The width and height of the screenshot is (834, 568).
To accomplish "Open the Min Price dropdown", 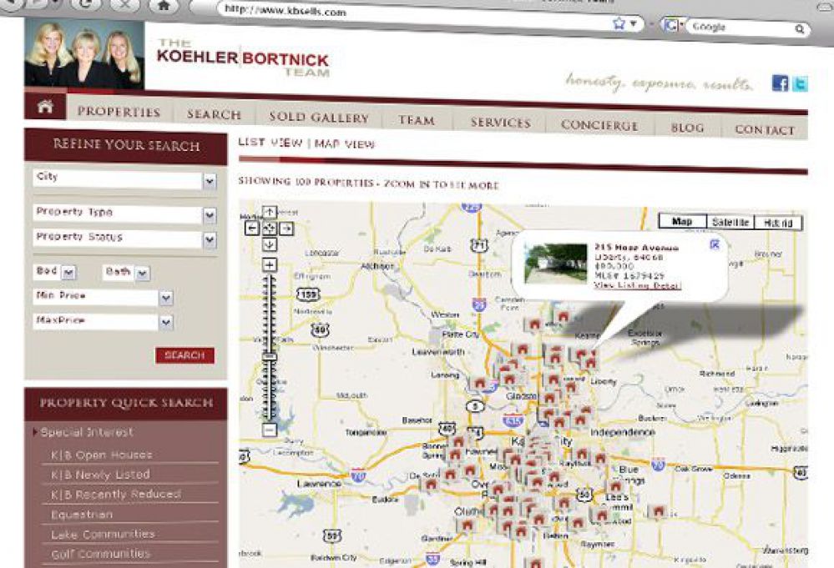I will pyautogui.click(x=166, y=298).
